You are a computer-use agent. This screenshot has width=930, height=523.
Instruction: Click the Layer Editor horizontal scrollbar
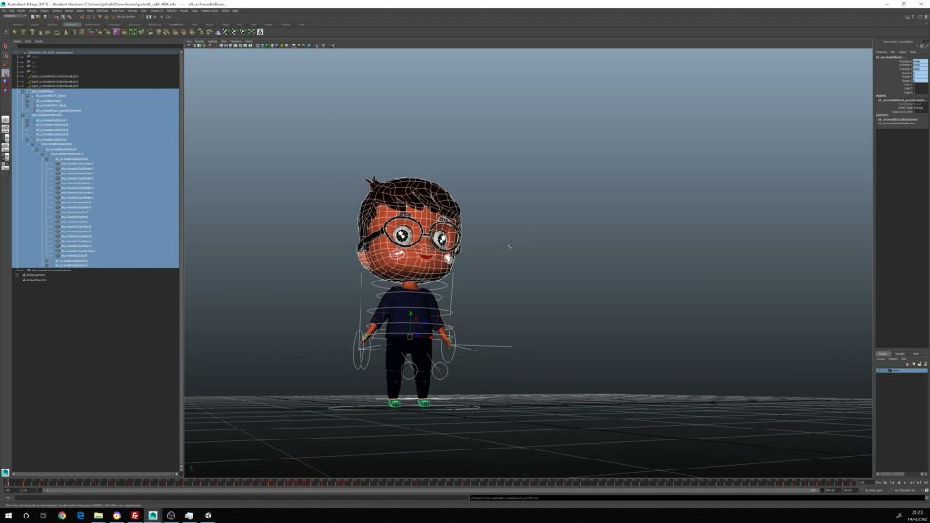pos(890,474)
